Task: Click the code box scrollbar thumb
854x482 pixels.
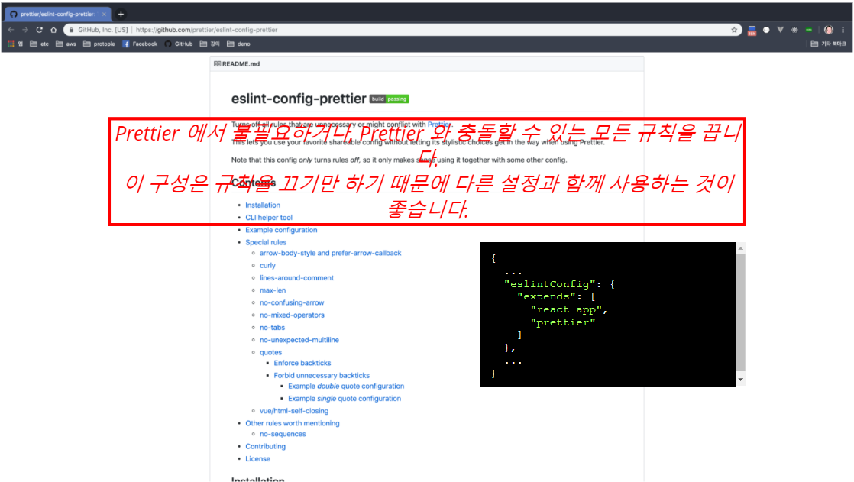Action: 741,312
